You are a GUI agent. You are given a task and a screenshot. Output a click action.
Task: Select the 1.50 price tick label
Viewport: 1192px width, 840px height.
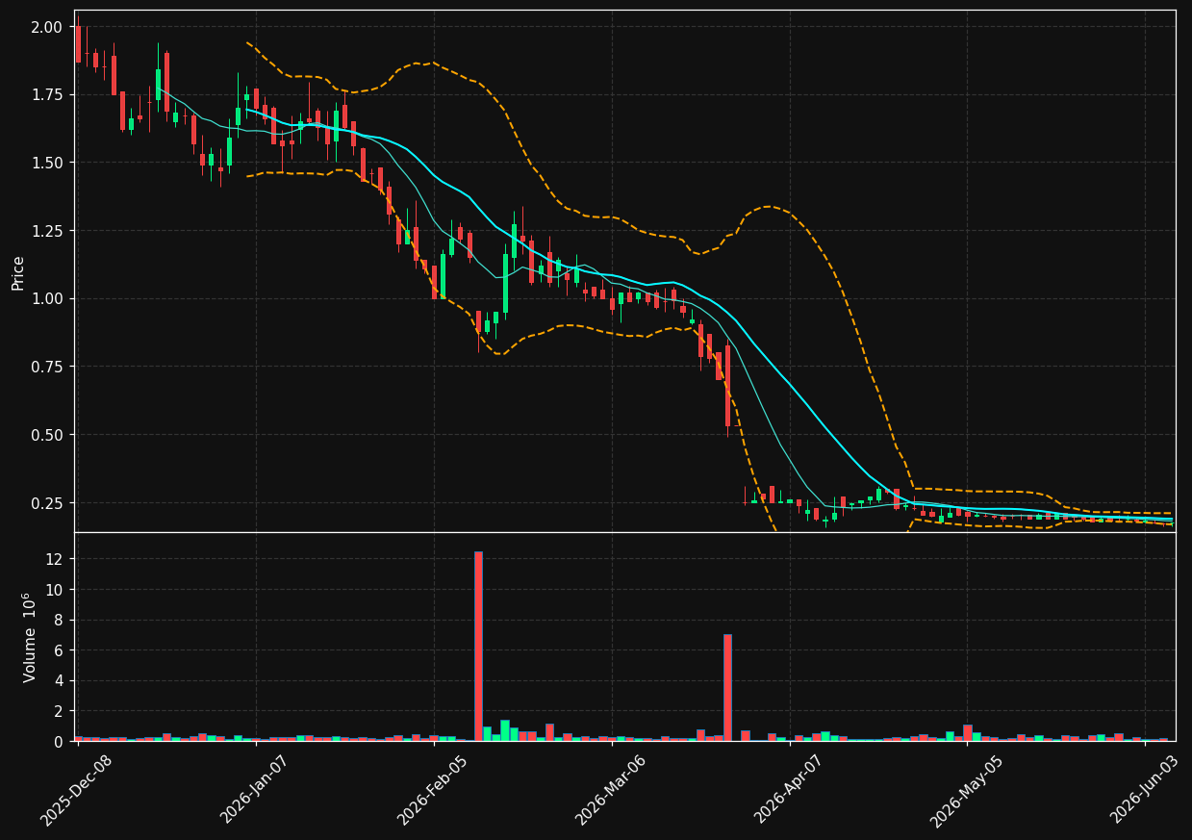click(48, 163)
